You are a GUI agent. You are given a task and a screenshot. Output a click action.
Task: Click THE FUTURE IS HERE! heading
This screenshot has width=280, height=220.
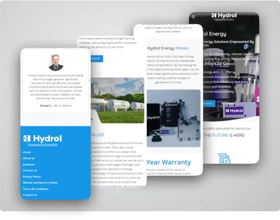pyautogui.click(x=224, y=135)
